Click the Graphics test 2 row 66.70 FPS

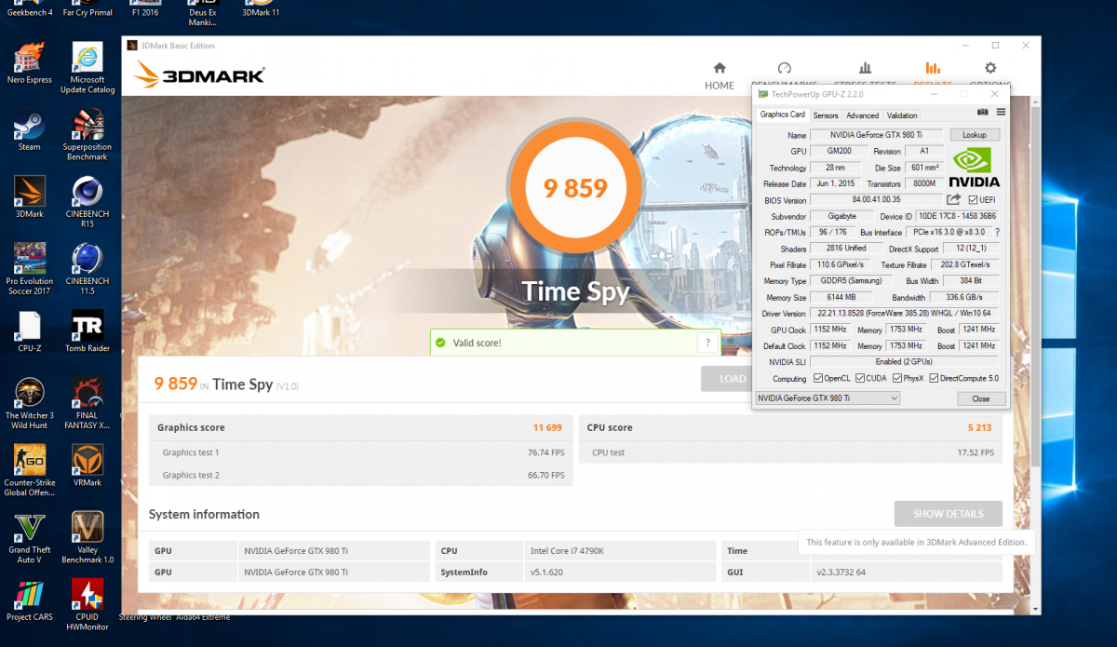pos(361,475)
